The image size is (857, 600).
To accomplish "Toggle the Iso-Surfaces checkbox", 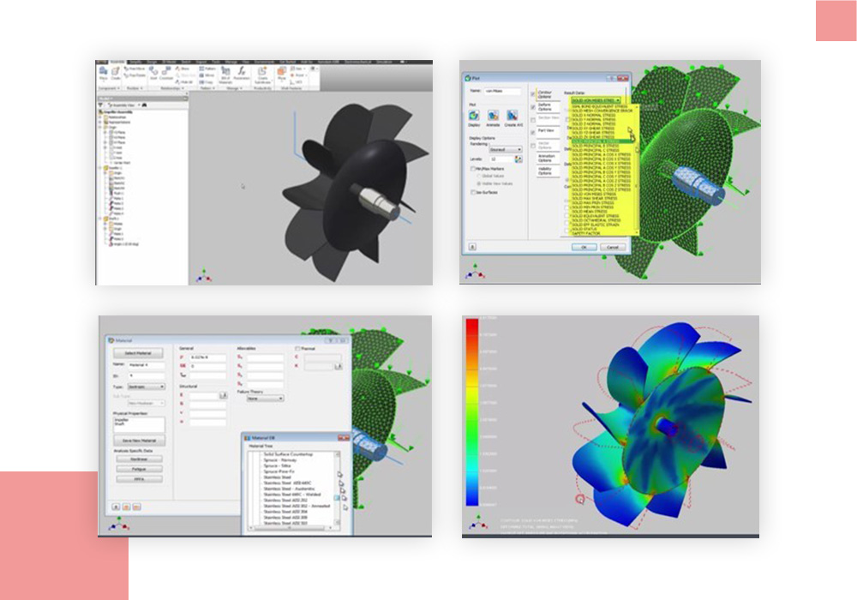I will (474, 192).
